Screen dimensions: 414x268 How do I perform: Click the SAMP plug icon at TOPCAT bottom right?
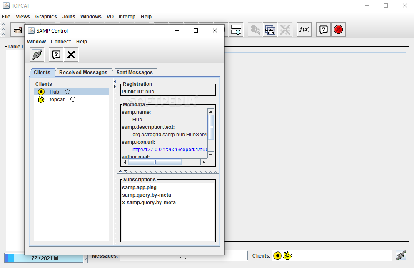pyautogui.click(x=401, y=255)
